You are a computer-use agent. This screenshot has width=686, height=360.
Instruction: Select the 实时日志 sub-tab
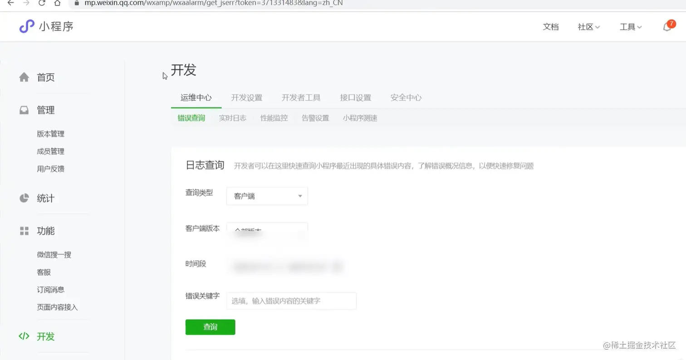(233, 118)
